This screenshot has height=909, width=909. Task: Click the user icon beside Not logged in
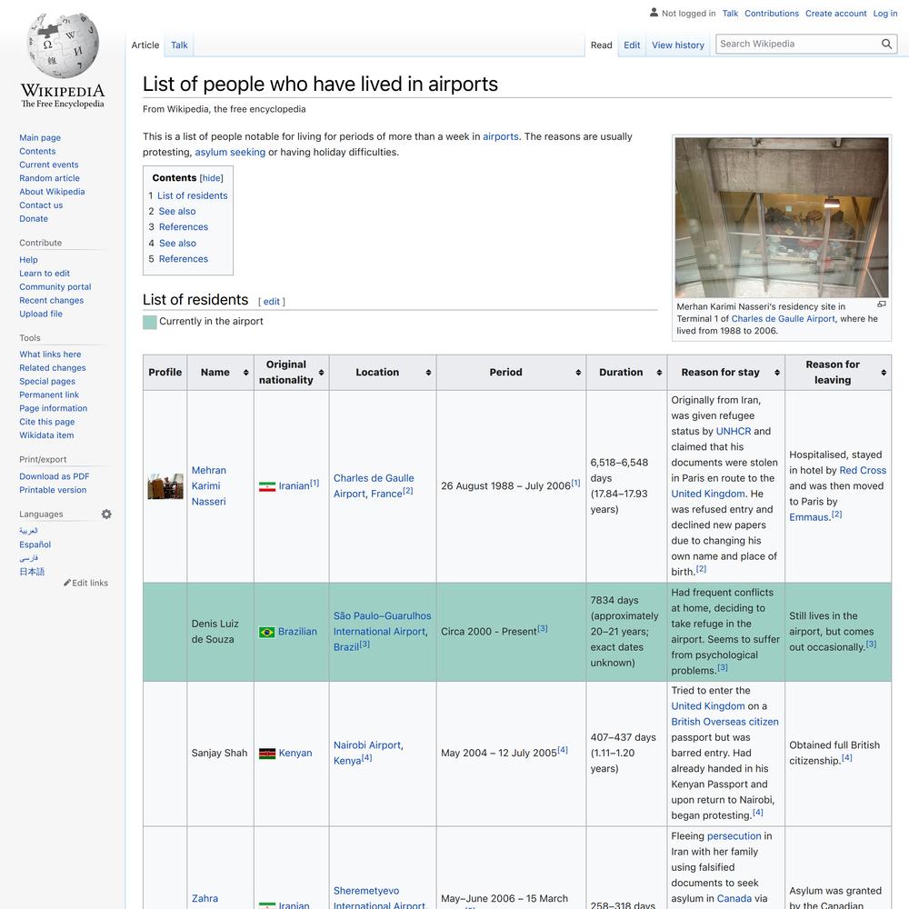pos(654,12)
